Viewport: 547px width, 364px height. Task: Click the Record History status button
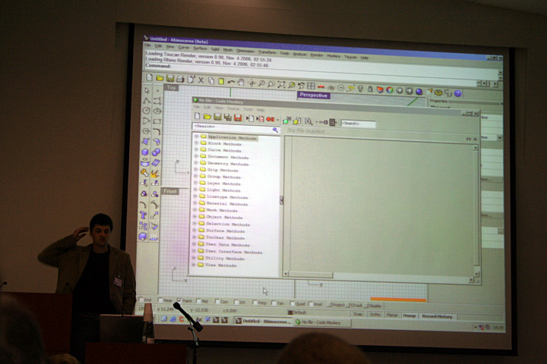click(x=438, y=315)
